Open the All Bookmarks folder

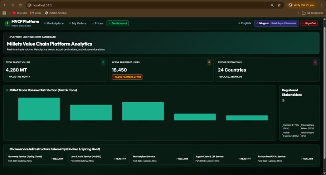pos(312,13)
